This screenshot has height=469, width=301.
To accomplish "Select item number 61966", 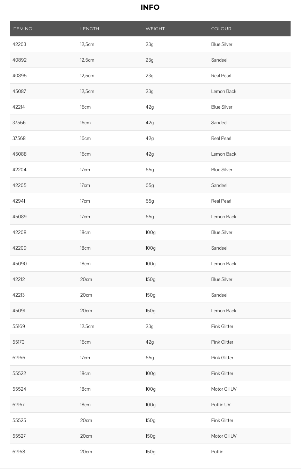I will coord(19,358).
